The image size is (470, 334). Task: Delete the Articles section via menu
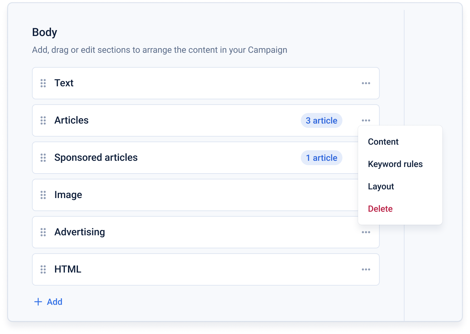coord(380,209)
